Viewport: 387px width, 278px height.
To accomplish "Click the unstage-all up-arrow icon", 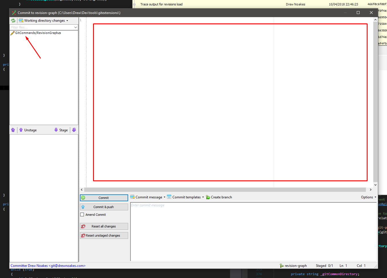I will pos(13,130).
